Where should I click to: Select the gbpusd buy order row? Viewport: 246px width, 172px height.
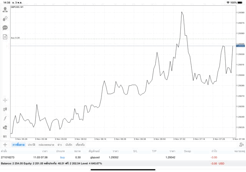coord(94,157)
